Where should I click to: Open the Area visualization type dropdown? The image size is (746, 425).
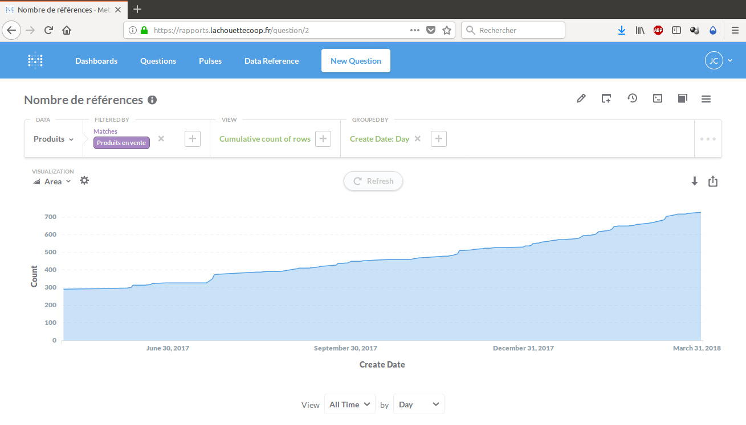click(x=52, y=181)
